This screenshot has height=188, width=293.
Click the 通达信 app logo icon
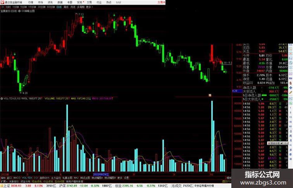(x=2, y=2)
